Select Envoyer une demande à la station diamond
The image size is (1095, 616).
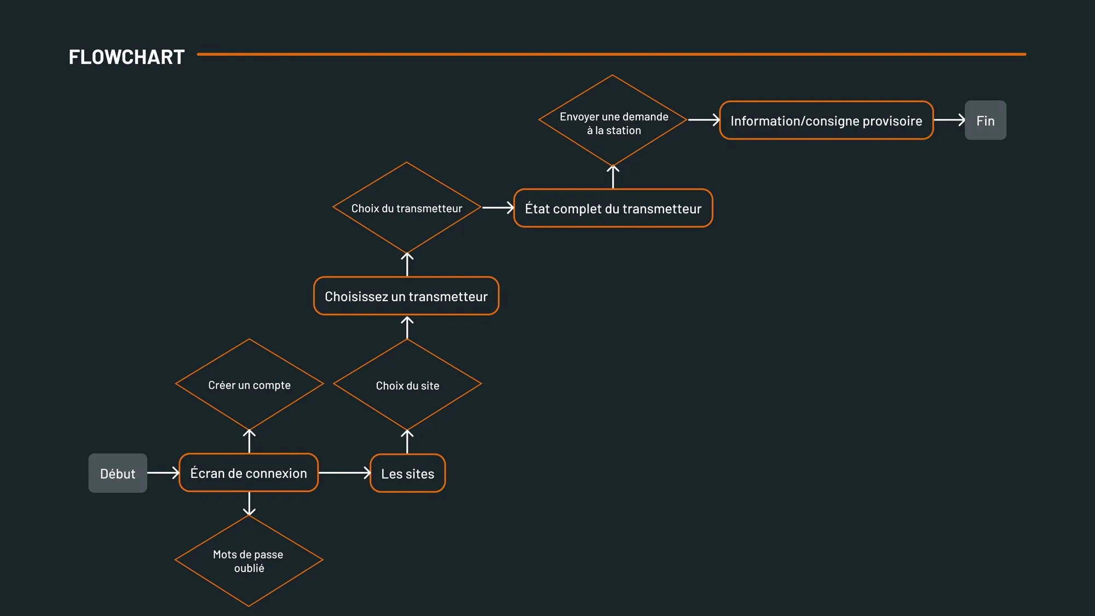click(613, 120)
